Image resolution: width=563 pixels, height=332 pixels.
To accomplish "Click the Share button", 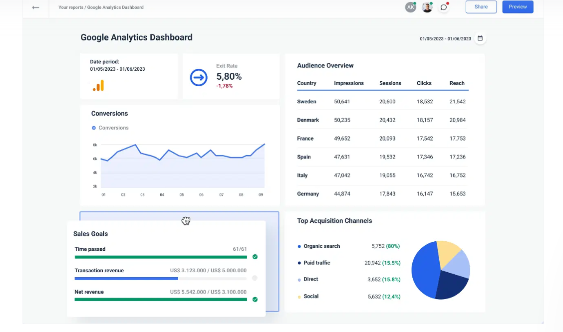I will [481, 6].
